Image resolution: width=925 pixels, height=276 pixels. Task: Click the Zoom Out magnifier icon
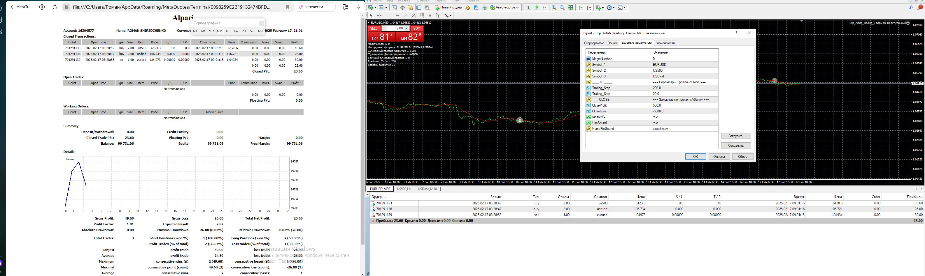(562, 8)
